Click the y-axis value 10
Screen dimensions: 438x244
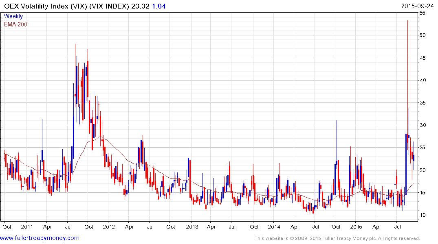pos(423,215)
